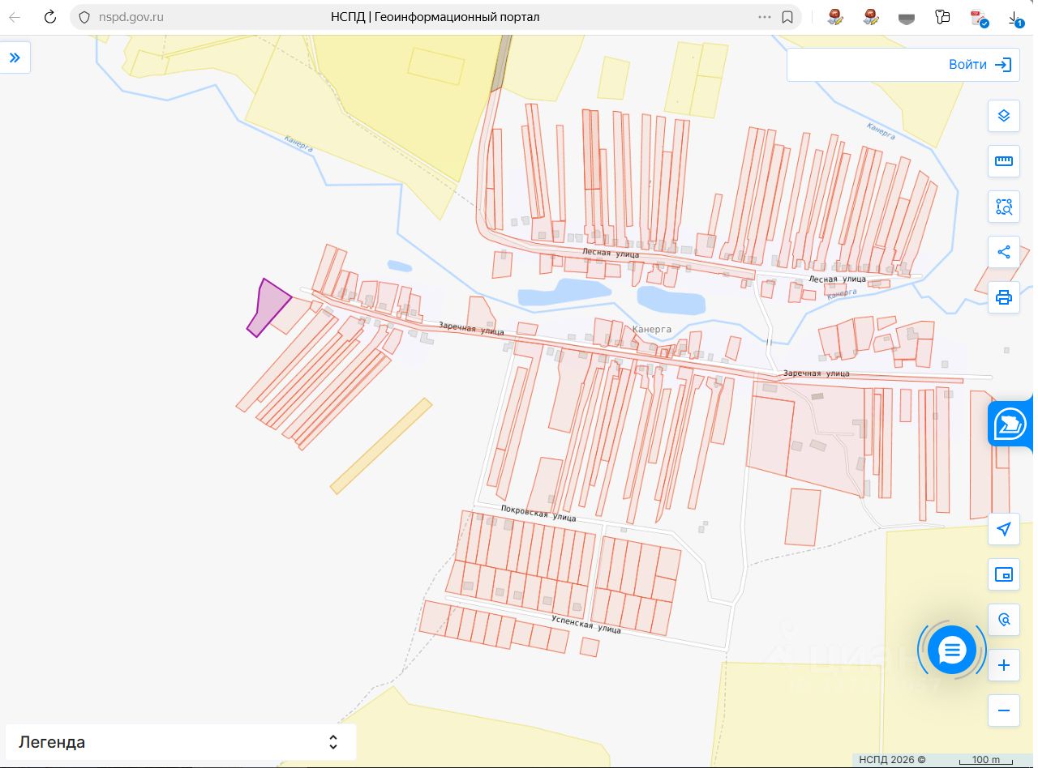
Task: Expand the left sidebar with double chevron
Action: click(15, 58)
